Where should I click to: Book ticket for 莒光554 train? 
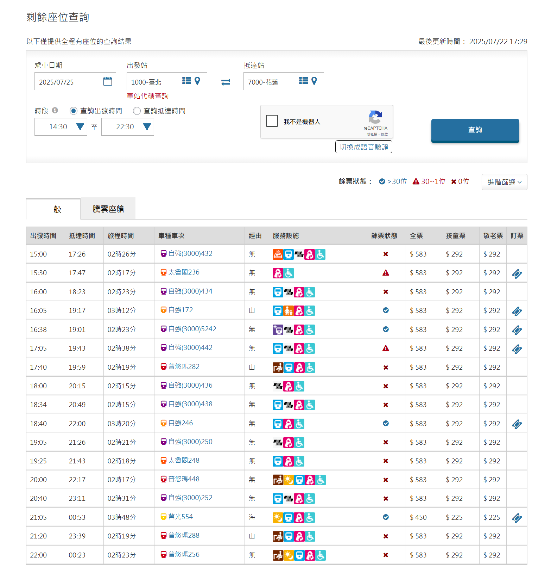(x=517, y=518)
